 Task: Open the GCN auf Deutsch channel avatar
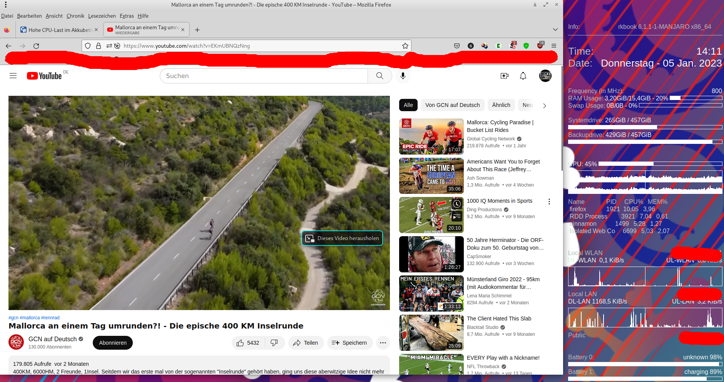(x=16, y=342)
